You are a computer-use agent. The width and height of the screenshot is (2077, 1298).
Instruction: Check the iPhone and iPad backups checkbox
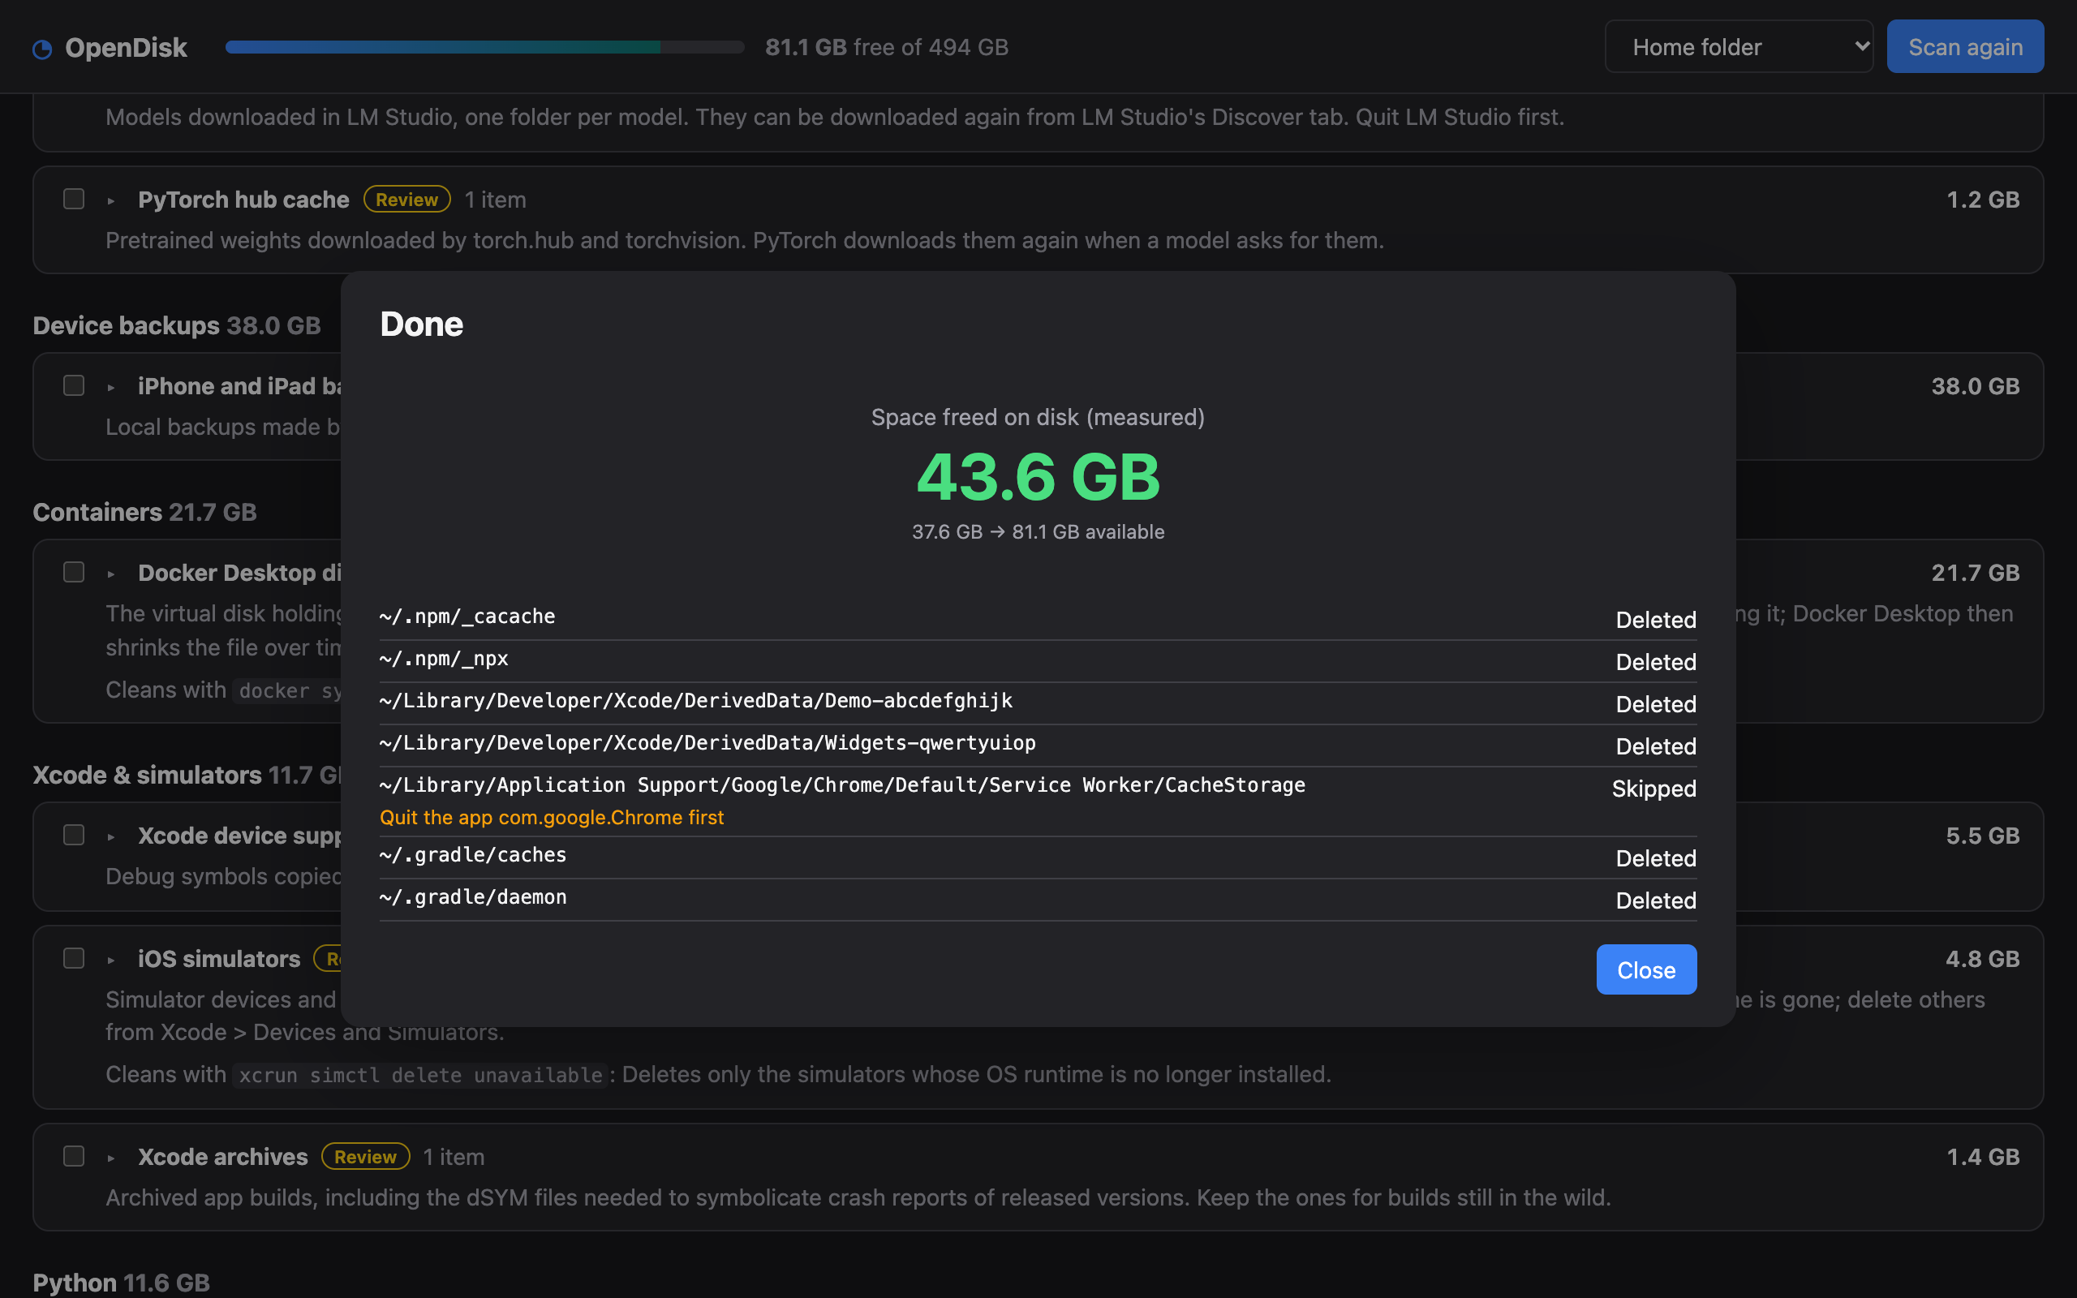pyautogui.click(x=74, y=385)
